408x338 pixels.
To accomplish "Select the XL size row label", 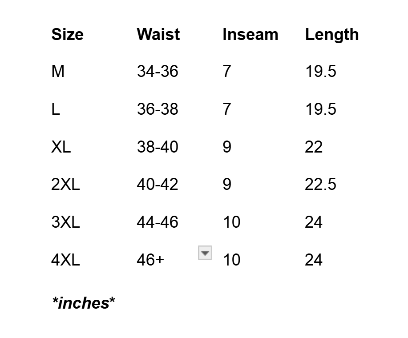I will (x=61, y=147).
